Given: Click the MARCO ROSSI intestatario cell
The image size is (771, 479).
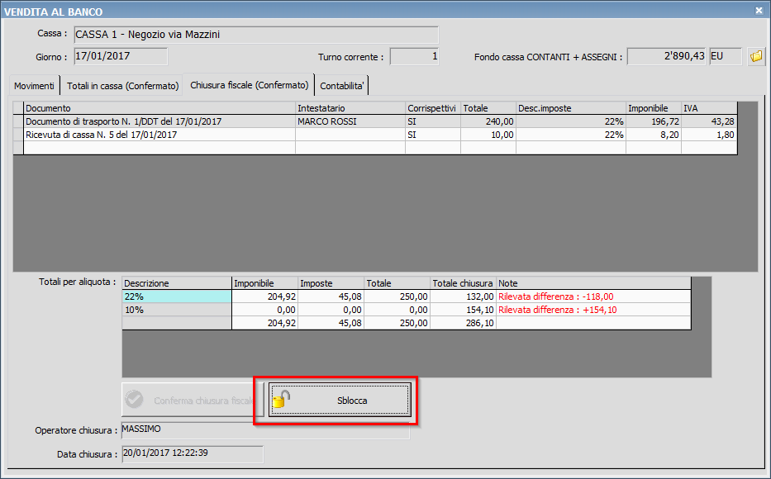Looking at the screenshot, I should point(350,121).
